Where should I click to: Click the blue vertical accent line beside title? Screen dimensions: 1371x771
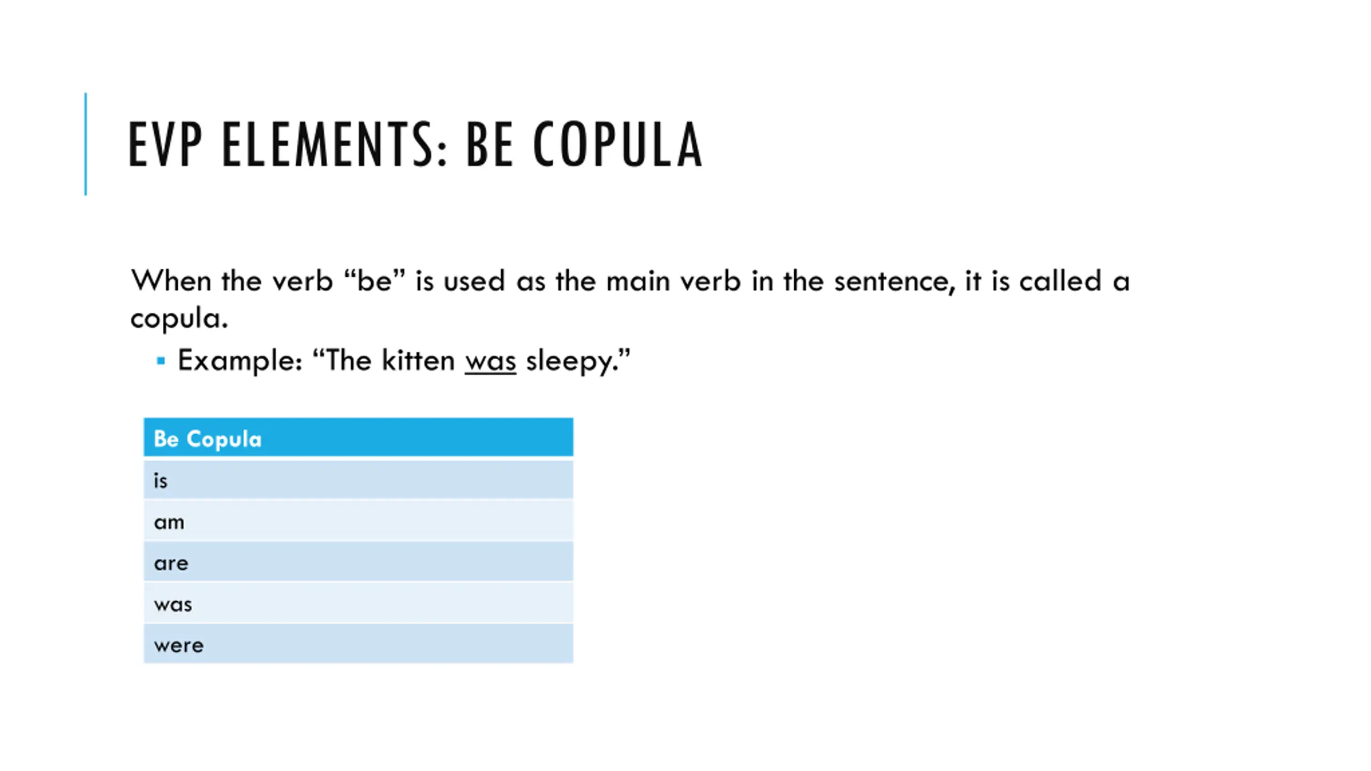86,143
